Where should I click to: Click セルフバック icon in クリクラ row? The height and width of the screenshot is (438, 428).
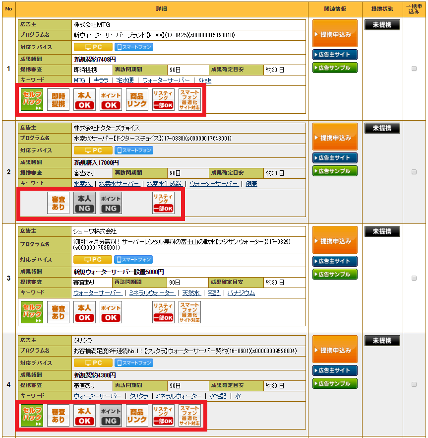(x=32, y=415)
